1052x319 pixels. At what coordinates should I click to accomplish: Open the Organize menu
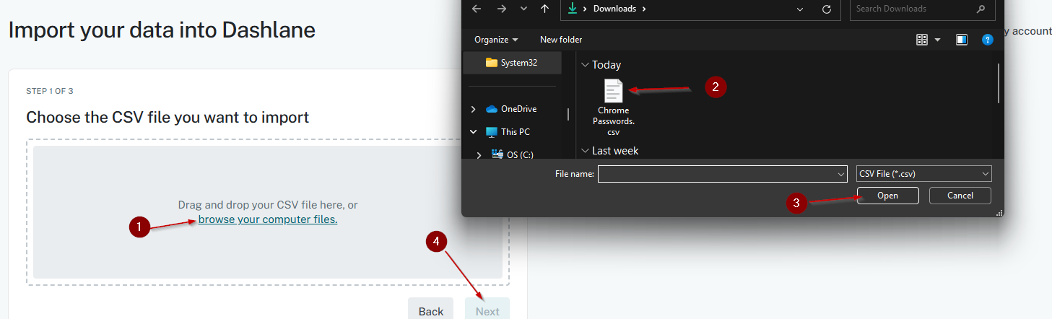(x=496, y=40)
